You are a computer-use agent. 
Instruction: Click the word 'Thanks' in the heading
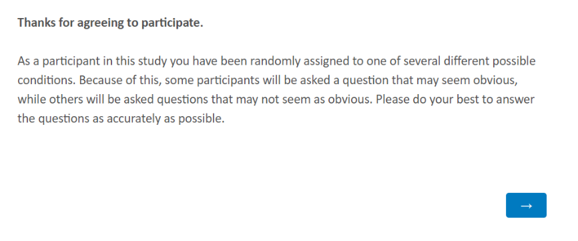(35, 23)
